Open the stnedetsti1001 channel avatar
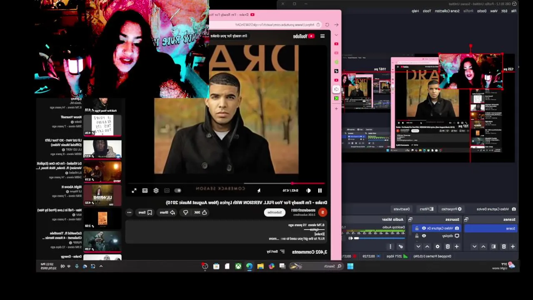 [x=322, y=212]
